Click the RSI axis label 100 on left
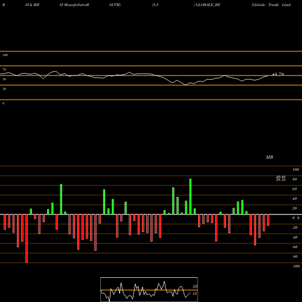The height and width of the screenshot is (302, 302). point(5,55)
